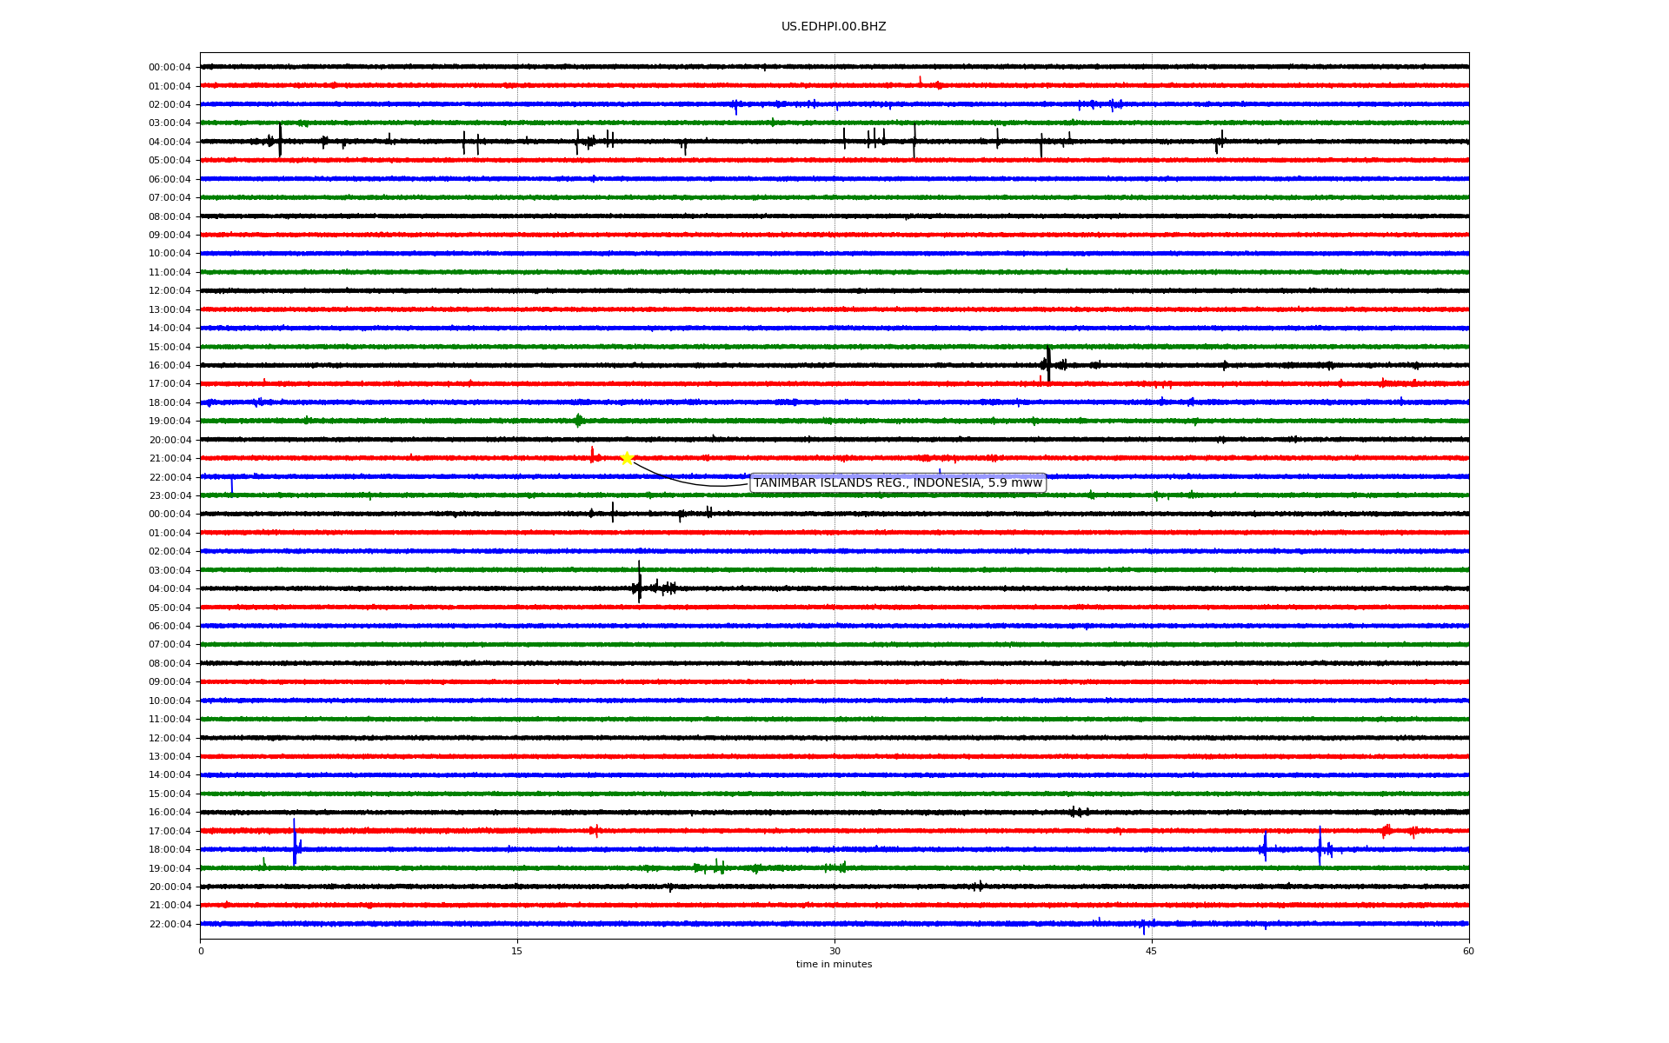The height and width of the screenshot is (1043, 1669).
Task: Click the Tanimbar Islands Indonesia annotation label
Action: coord(897,483)
